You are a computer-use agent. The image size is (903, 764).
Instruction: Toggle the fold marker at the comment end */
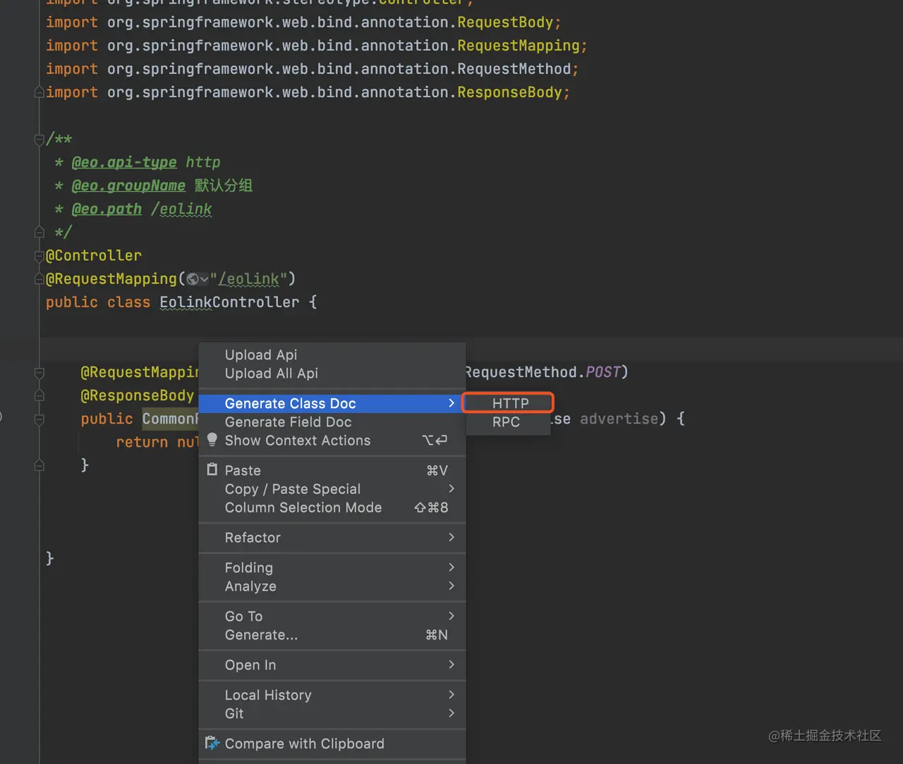[40, 232]
